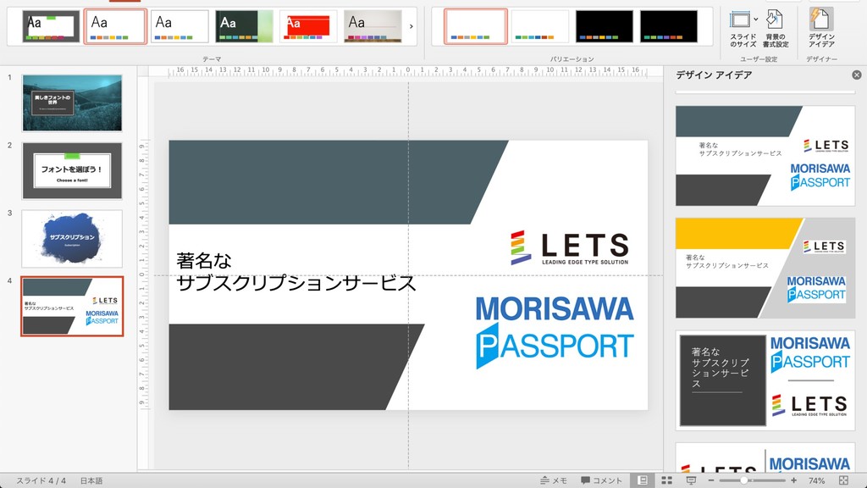Select the currently highlighted white Office theme
The image size is (867, 488).
tap(115, 26)
